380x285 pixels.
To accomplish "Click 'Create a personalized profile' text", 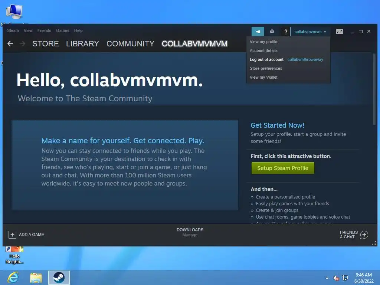I will [285, 197].
